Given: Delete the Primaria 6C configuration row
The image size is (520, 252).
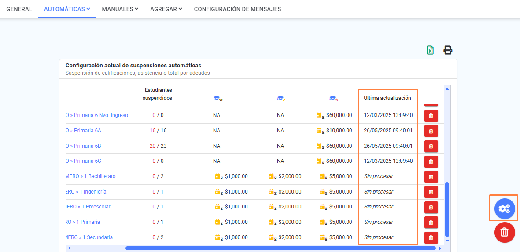Looking at the screenshot, I should 431,161.
